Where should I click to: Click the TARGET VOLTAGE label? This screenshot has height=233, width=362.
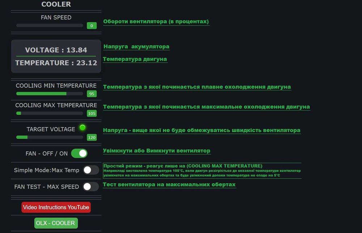(x=51, y=129)
